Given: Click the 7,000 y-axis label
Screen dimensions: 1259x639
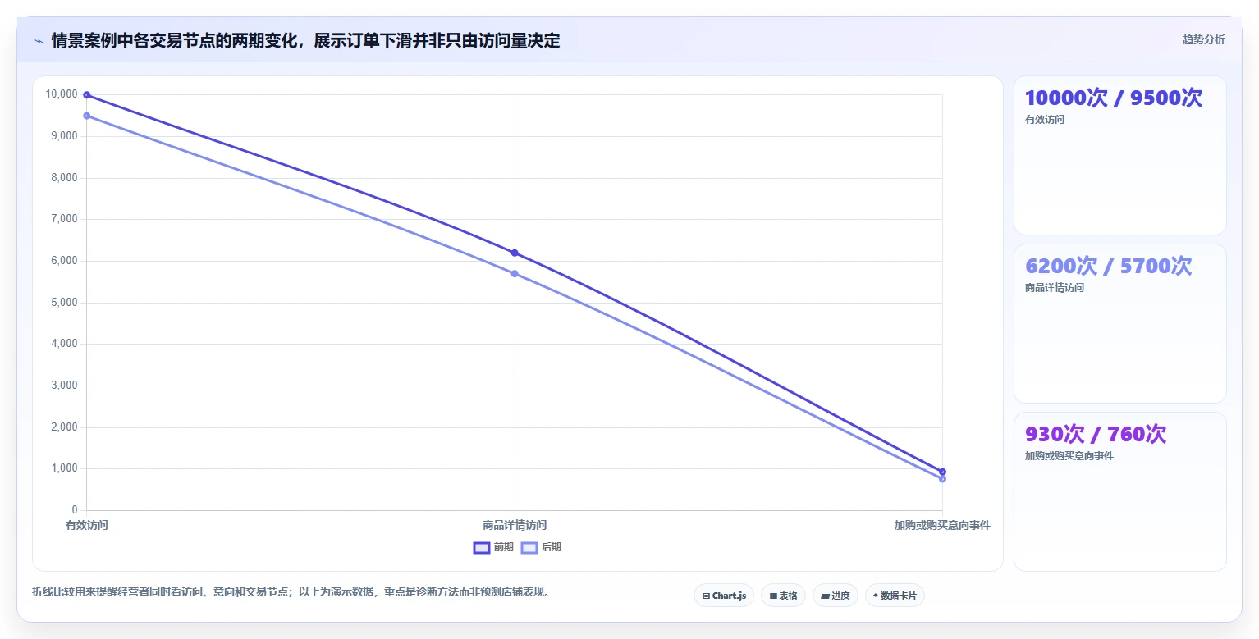Looking at the screenshot, I should click(64, 219).
